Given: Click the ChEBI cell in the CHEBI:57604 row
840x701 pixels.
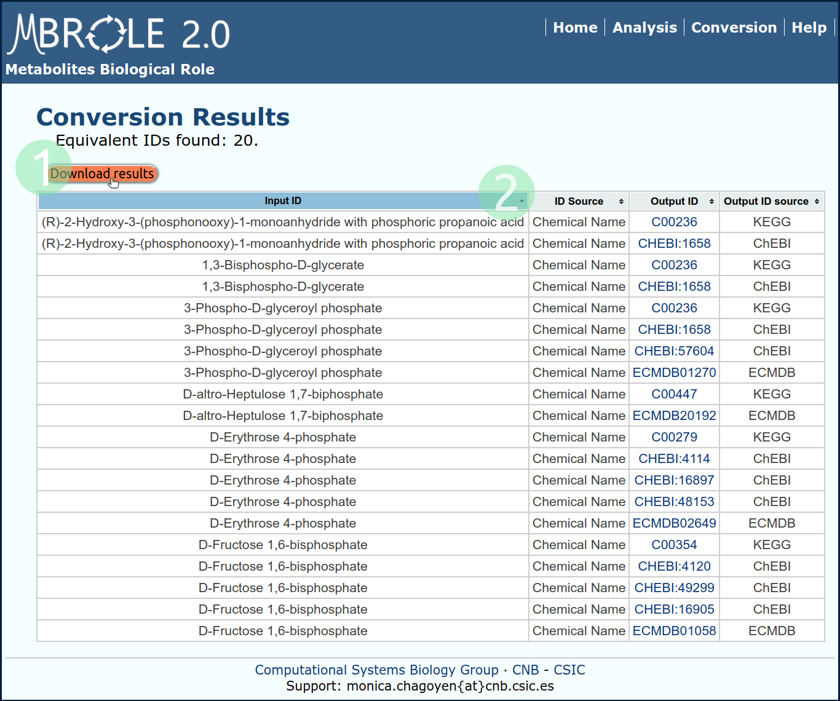Looking at the screenshot, I should pyautogui.click(x=772, y=351).
